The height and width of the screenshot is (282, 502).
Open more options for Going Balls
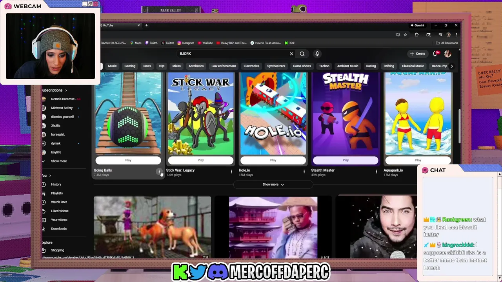(159, 172)
